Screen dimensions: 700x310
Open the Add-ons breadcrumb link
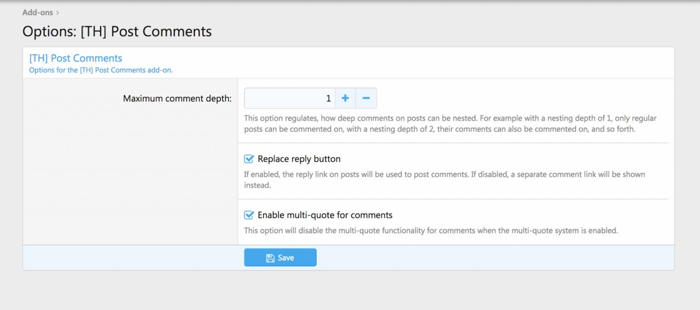click(x=38, y=12)
